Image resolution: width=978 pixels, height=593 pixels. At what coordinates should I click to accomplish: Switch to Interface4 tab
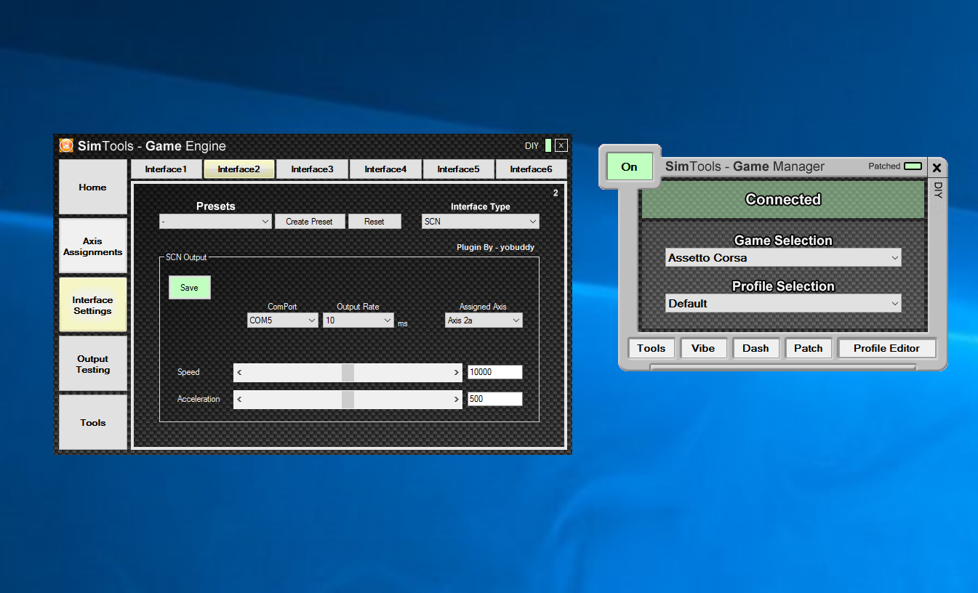[385, 169]
